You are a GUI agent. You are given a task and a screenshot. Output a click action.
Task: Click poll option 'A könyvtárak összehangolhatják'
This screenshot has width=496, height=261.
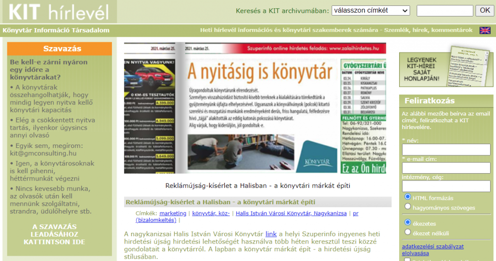51,98
